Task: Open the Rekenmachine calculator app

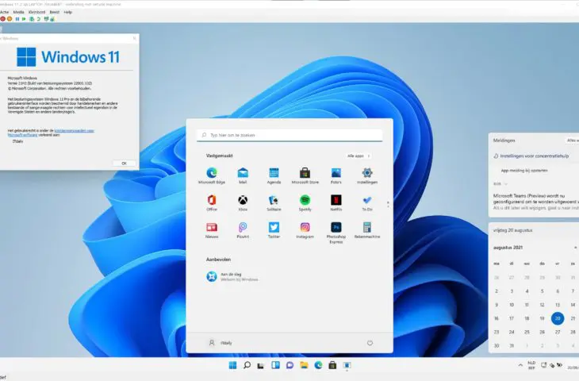Action: pyautogui.click(x=367, y=230)
